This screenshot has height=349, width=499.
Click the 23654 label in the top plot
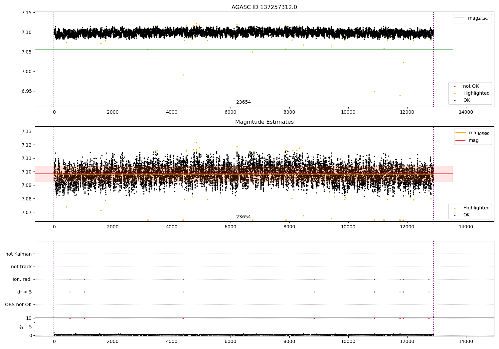243,102
